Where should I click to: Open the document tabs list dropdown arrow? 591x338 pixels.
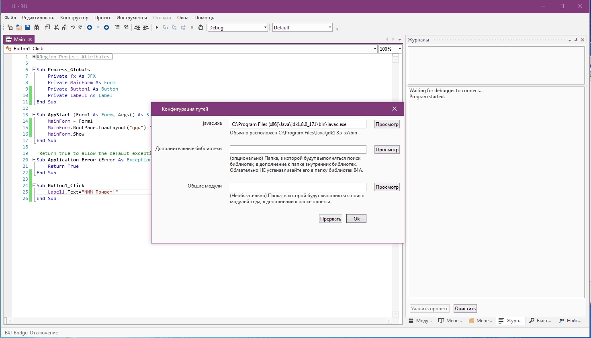[400, 40]
